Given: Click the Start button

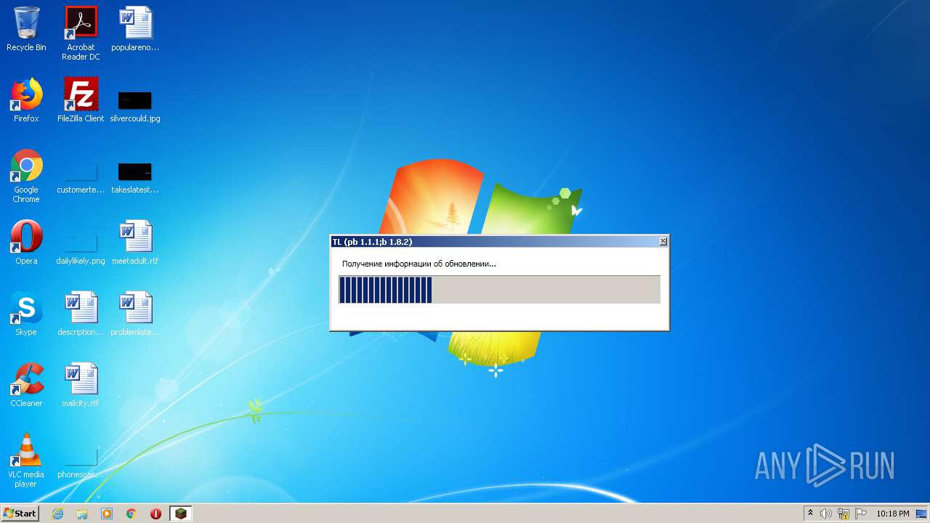Looking at the screenshot, I should 20,514.
